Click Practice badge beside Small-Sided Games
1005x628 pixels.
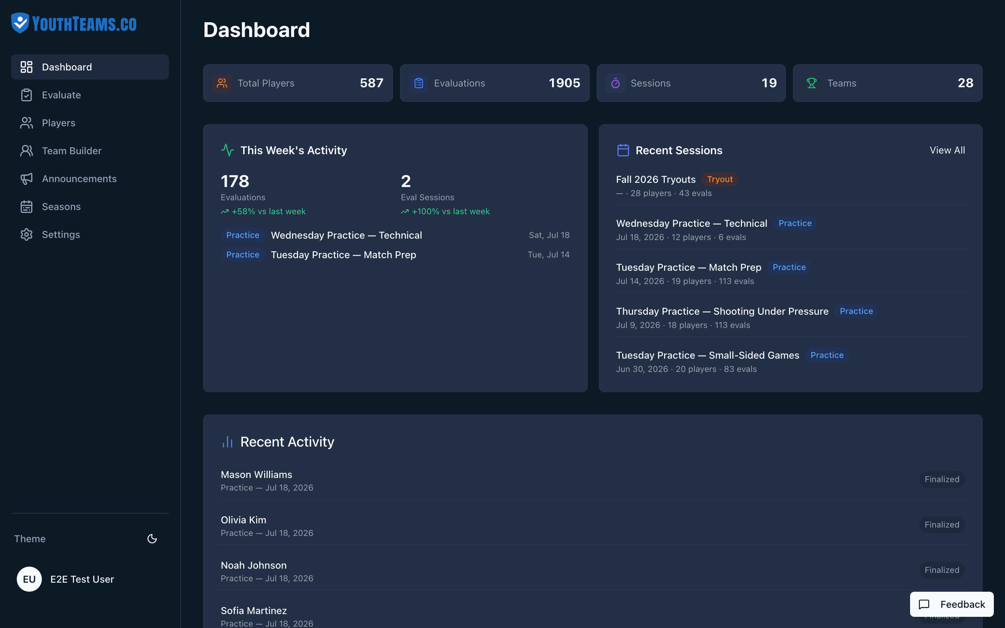(827, 355)
